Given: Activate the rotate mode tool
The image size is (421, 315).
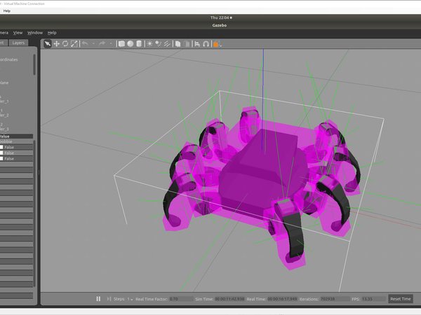Looking at the screenshot, I should (65, 43).
